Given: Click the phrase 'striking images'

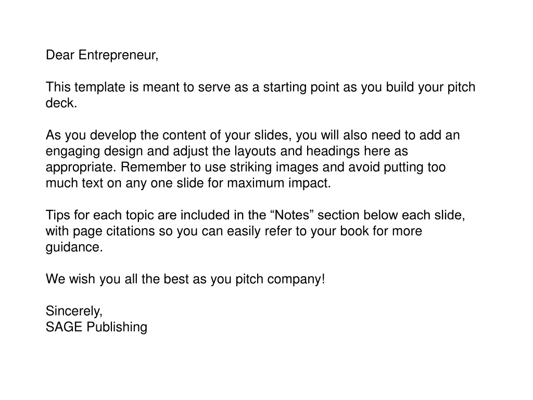Looking at the screenshot, I should (x=274, y=167).
